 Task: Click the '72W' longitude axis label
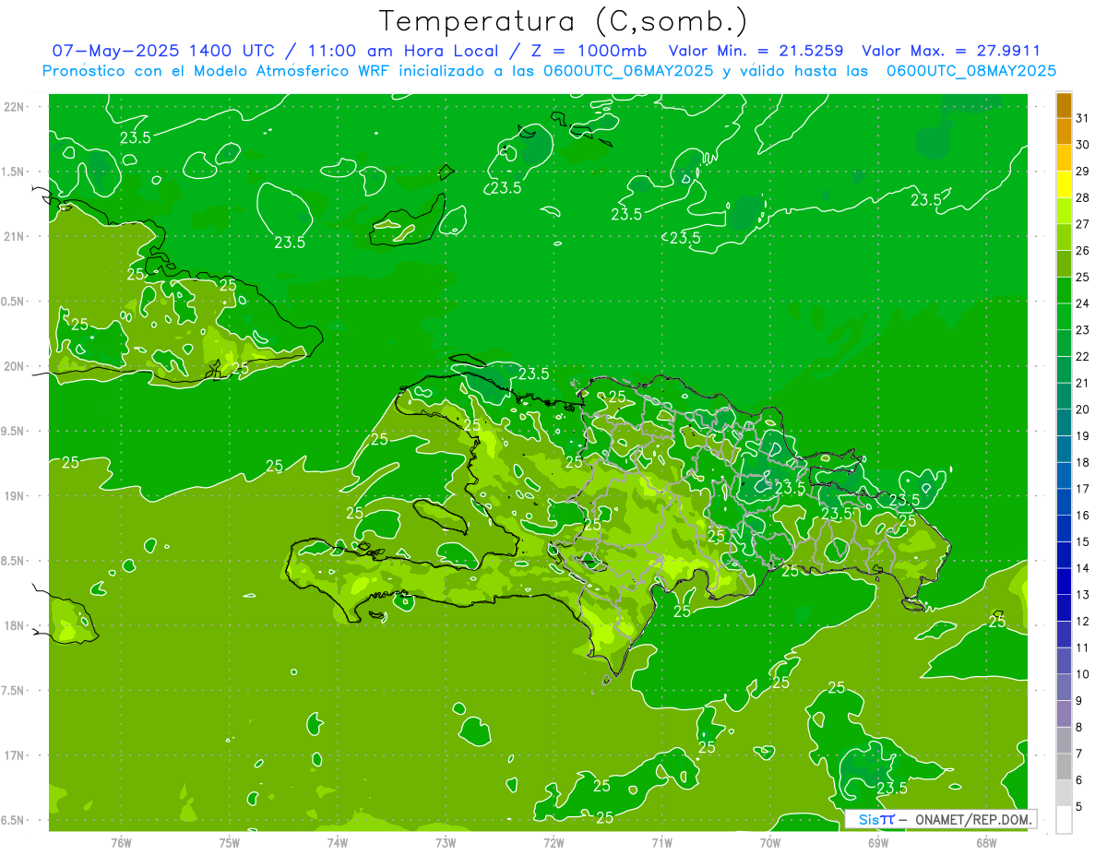click(x=553, y=842)
